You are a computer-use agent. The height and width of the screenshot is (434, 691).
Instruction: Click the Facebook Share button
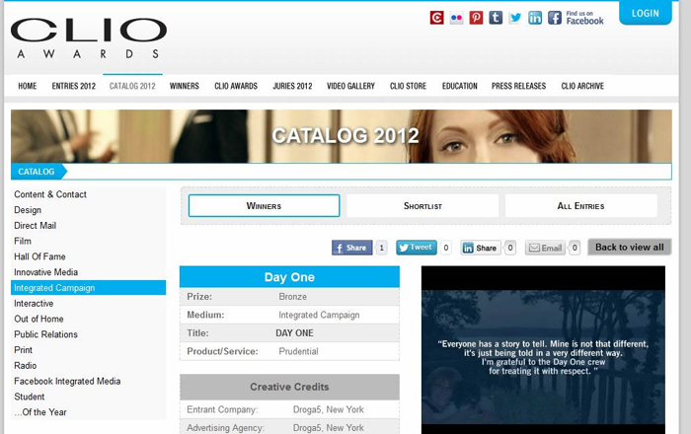pyautogui.click(x=352, y=248)
